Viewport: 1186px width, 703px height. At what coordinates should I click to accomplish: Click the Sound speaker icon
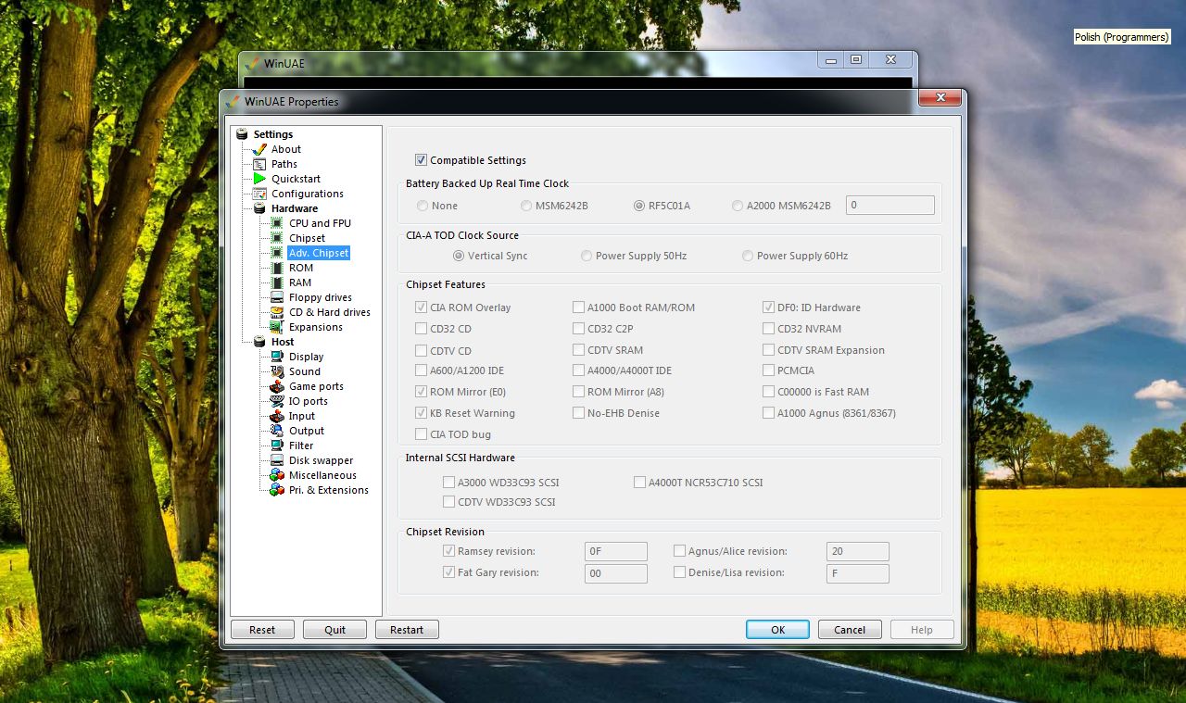coord(277,371)
